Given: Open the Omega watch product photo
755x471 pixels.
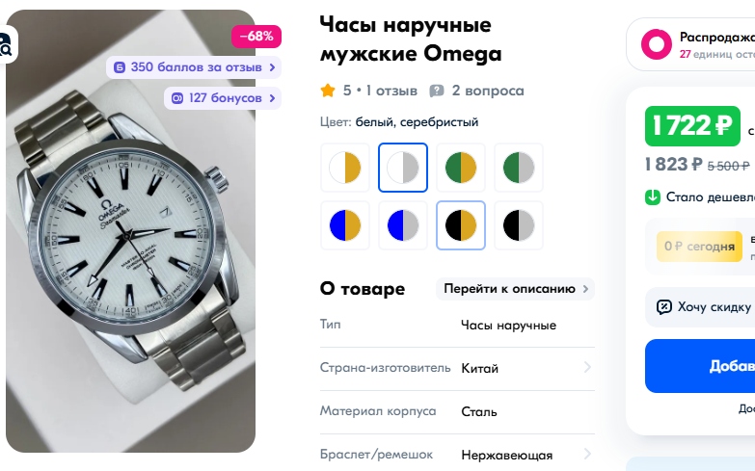Looking at the screenshot, I should pyautogui.click(x=130, y=231).
